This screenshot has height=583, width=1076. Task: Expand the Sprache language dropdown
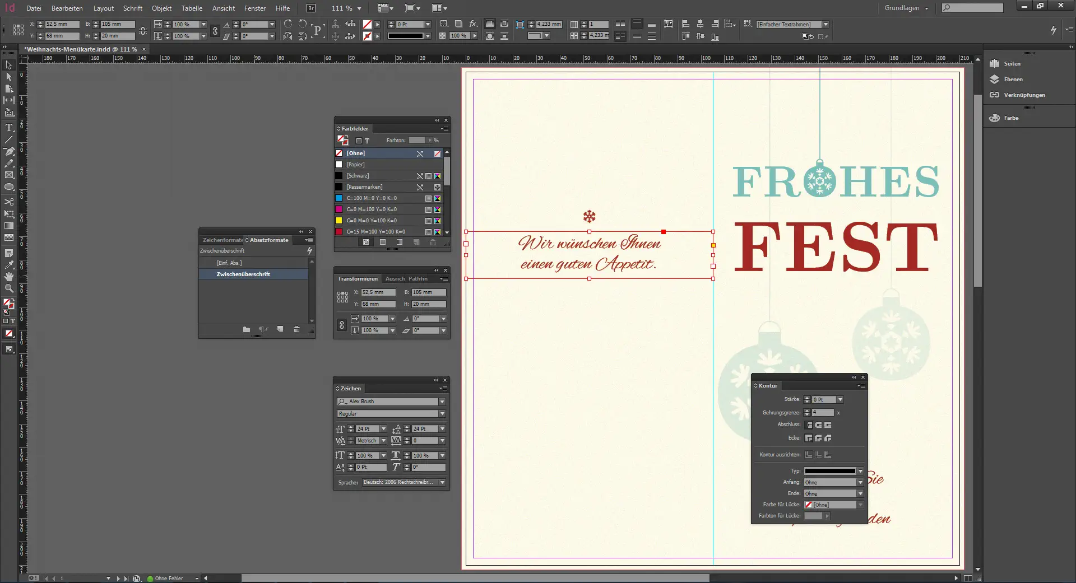(x=442, y=482)
